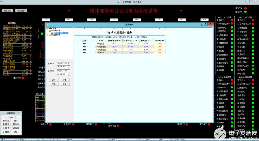Open 网络拓扑 from the top-left toolbar
Image resolution: width=259 pixels, height=141 pixels.
point(21,11)
